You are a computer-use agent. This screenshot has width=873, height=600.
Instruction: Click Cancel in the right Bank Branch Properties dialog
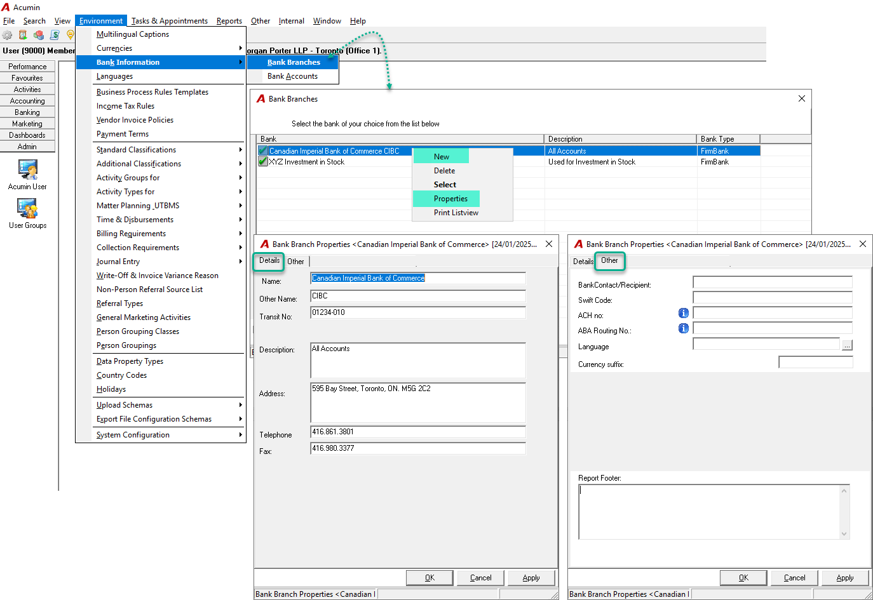(794, 578)
